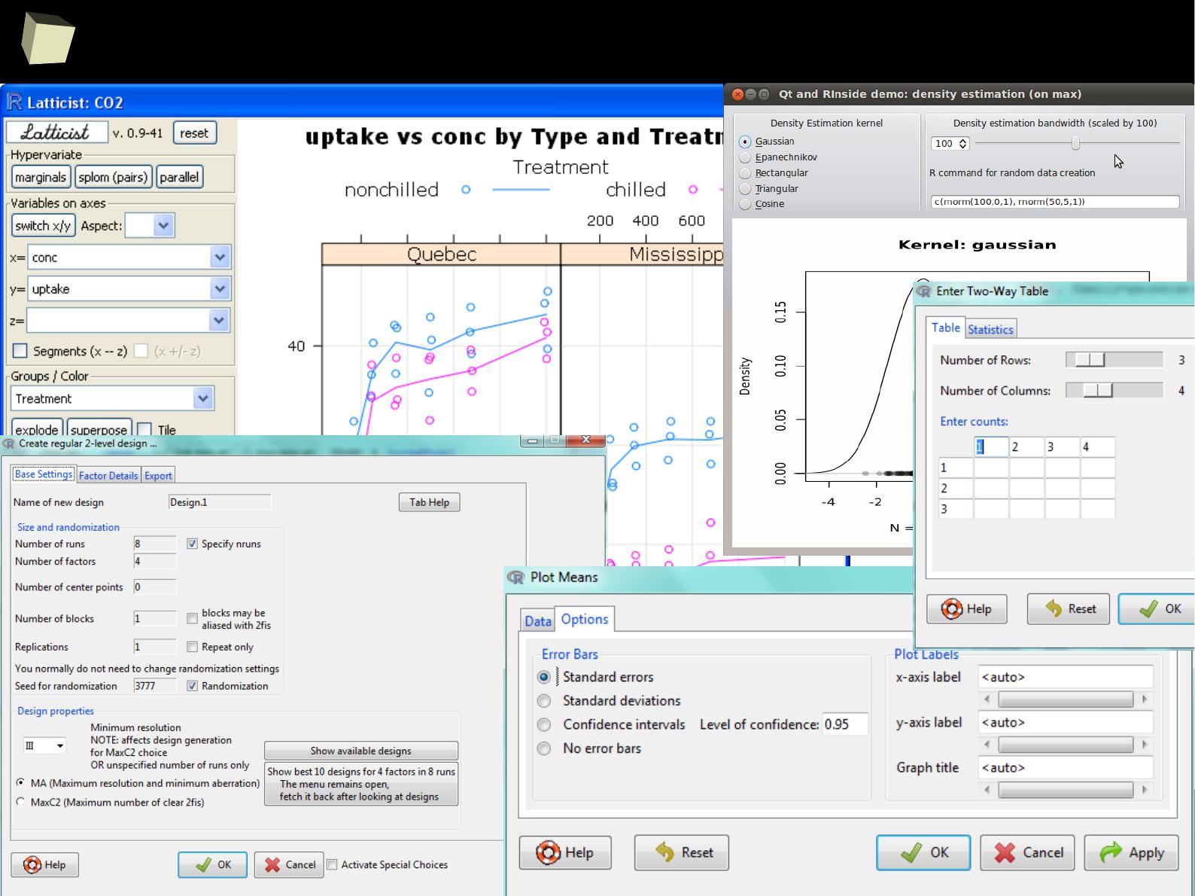Confirm OK in the 2-level design dialog
The width and height of the screenshot is (1195, 896).
[212, 864]
